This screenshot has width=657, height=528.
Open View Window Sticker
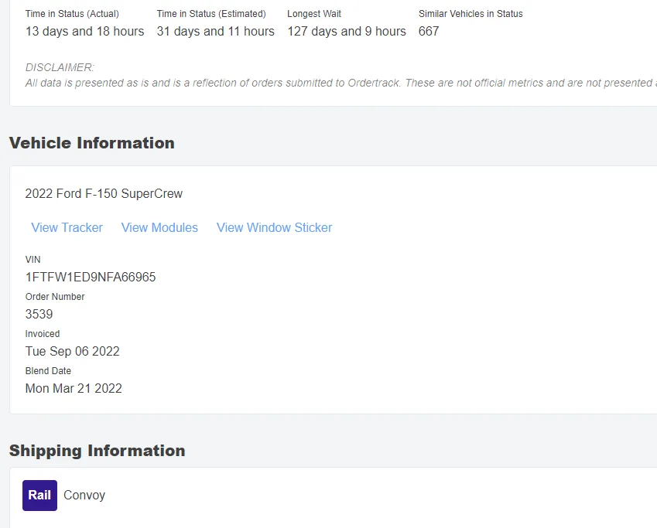point(274,227)
